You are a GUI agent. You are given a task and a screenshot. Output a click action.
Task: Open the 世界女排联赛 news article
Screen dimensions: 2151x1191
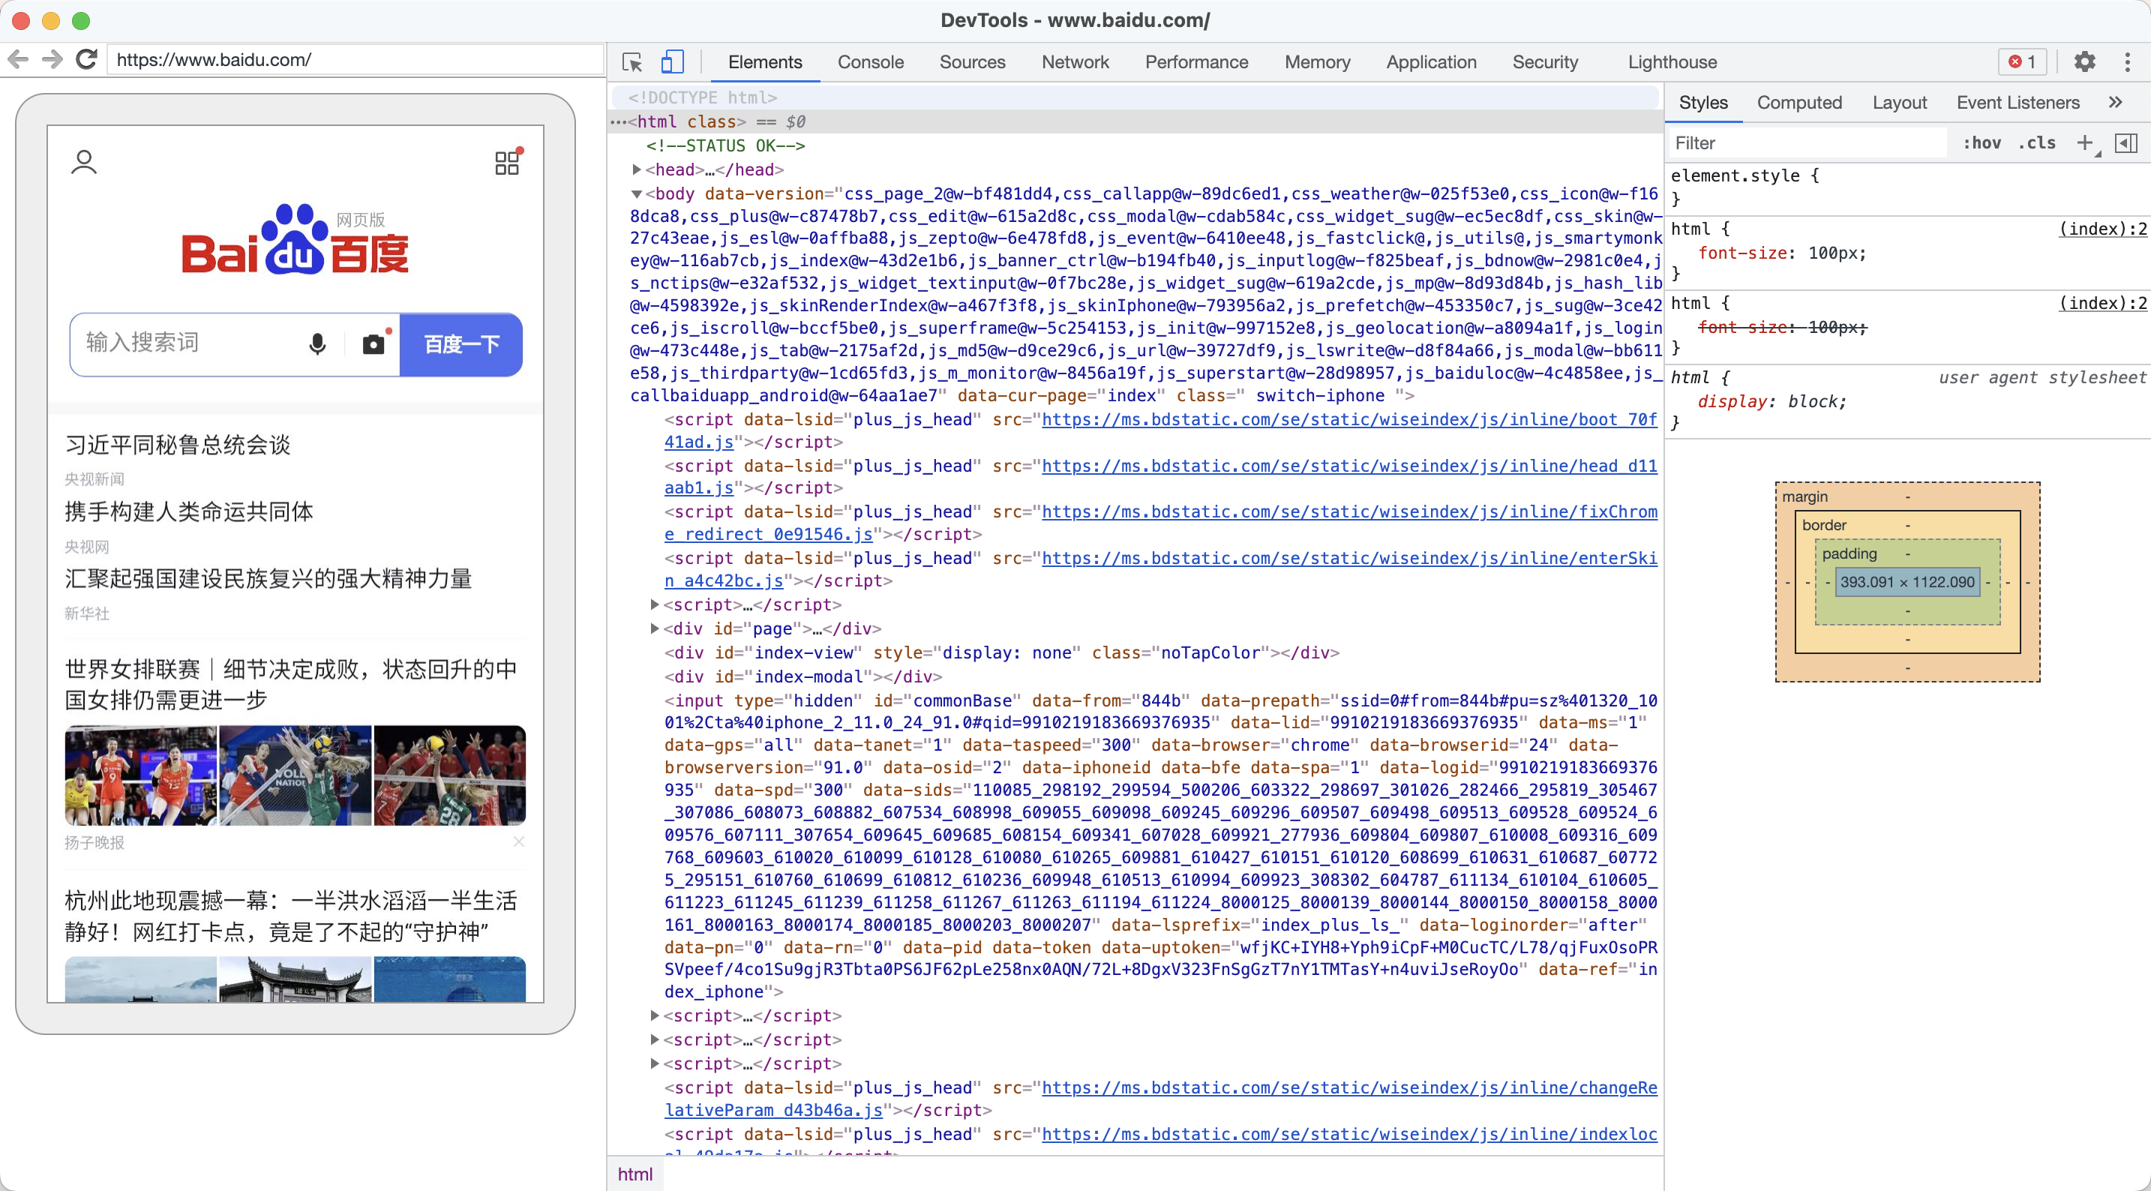tap(292, 684)
